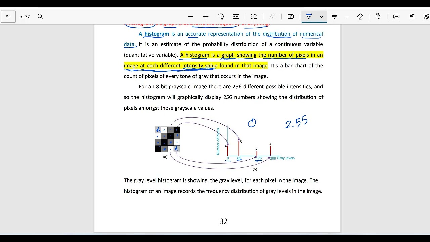Screen dimensions: 430x242
Task: Click the page number input field
Action: [x=8, y=17]
